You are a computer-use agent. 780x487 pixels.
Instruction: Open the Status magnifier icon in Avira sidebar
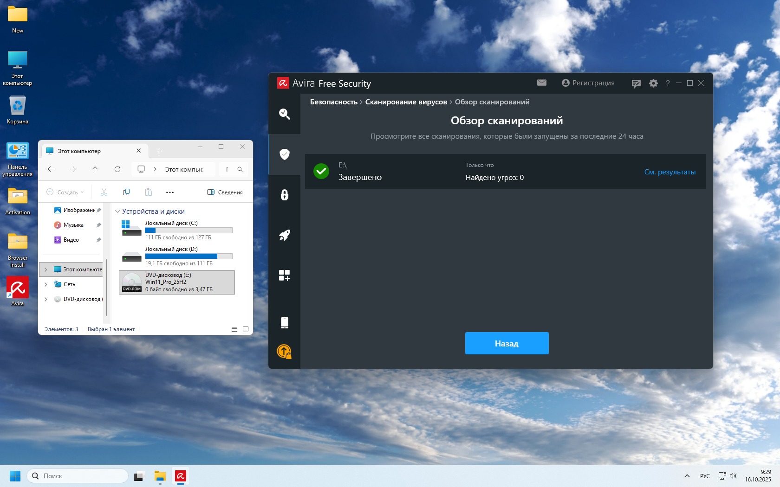(284, 114)
